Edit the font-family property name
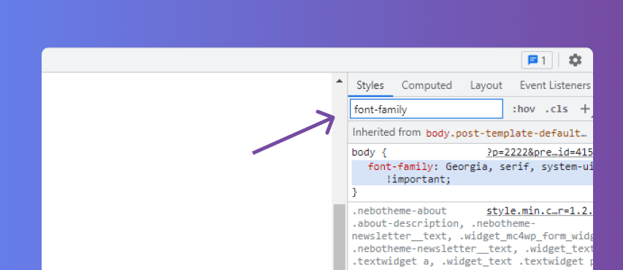623x270 pixels. (x=400, y=166)
